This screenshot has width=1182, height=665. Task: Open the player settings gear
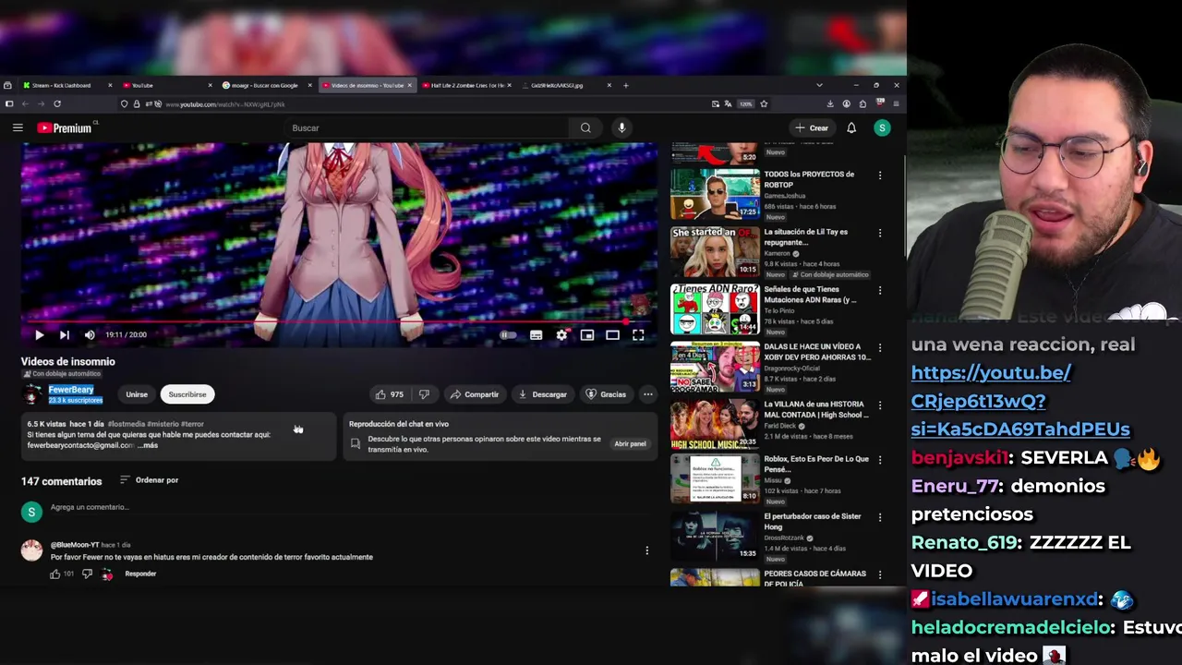click(x=561, y=335)
